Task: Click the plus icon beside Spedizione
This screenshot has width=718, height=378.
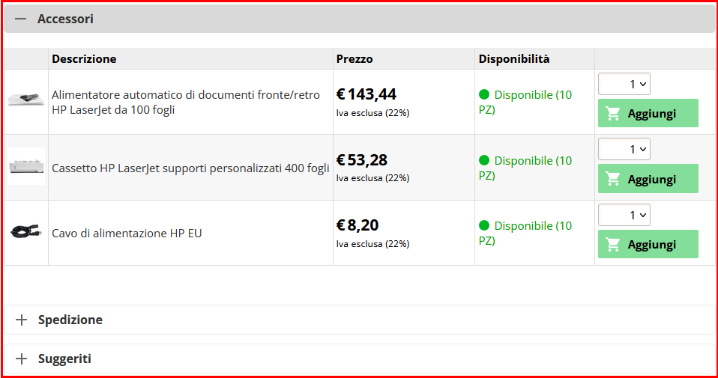Action: pos(22,320)
